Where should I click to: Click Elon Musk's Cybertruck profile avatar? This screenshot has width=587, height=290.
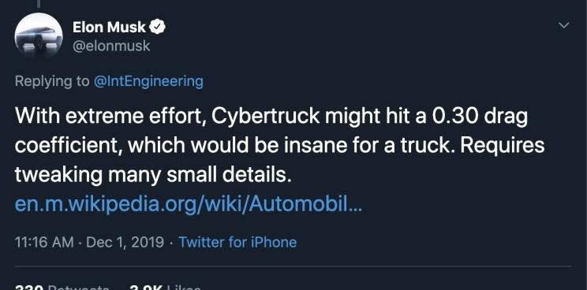(x=39, y=36)
